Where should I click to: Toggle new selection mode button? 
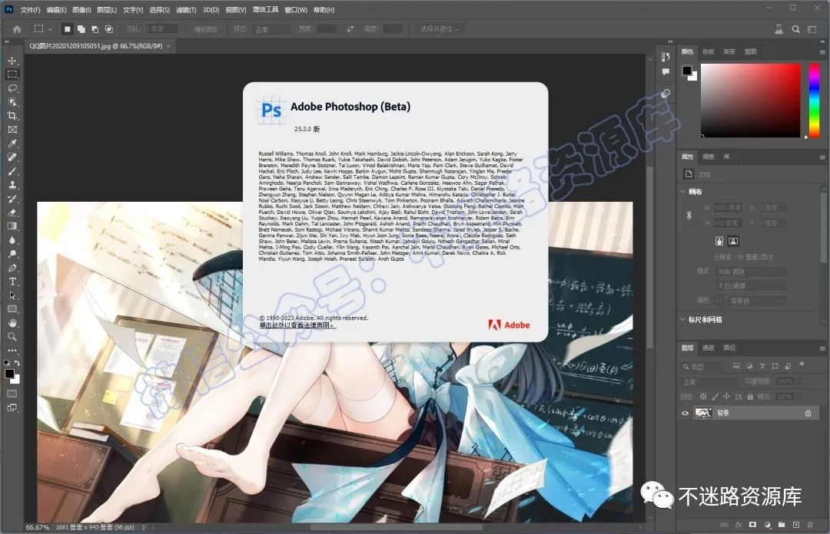(67, 29)
